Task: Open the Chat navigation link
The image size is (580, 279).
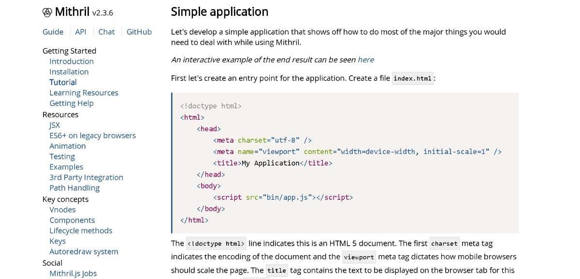Action: (x=106, y=32)
